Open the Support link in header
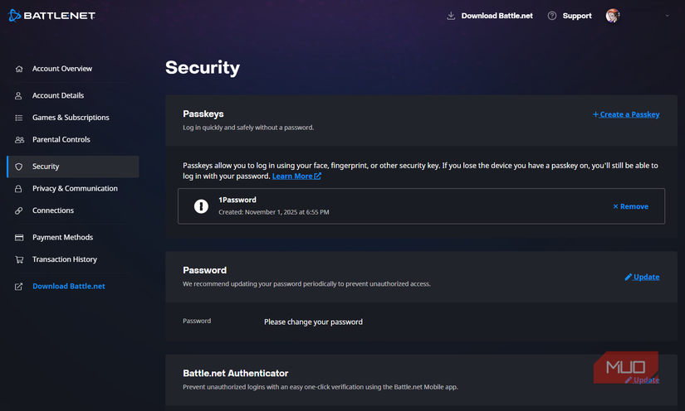The image size is (685, 411). (x=577, y=16)
